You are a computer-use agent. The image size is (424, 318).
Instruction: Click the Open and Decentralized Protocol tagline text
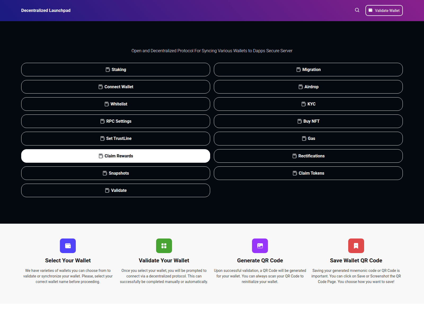pos(212,51)
